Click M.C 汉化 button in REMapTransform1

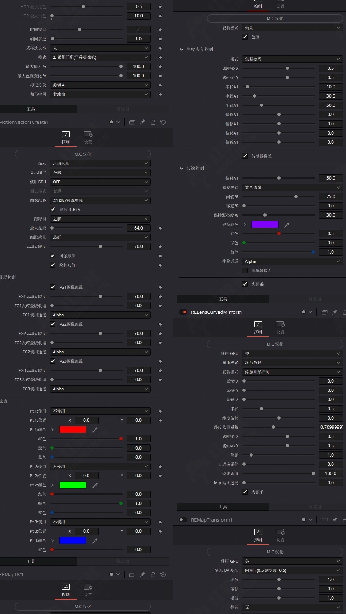click(x=275, y=552)
